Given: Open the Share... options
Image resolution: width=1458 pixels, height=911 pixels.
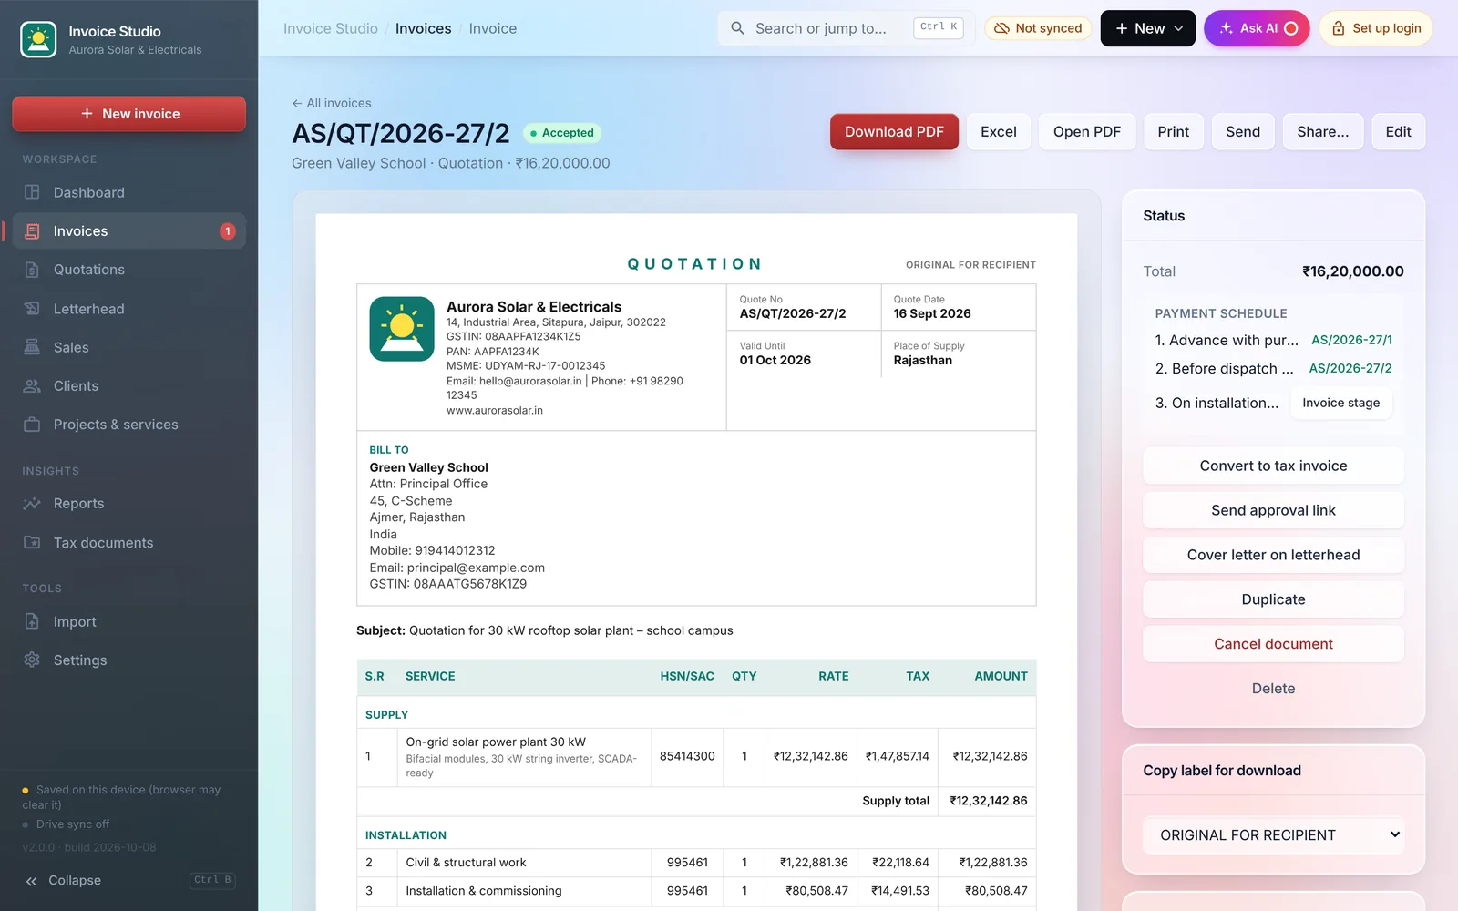Looking at the screenshot, I should (x=1323, y=132).
